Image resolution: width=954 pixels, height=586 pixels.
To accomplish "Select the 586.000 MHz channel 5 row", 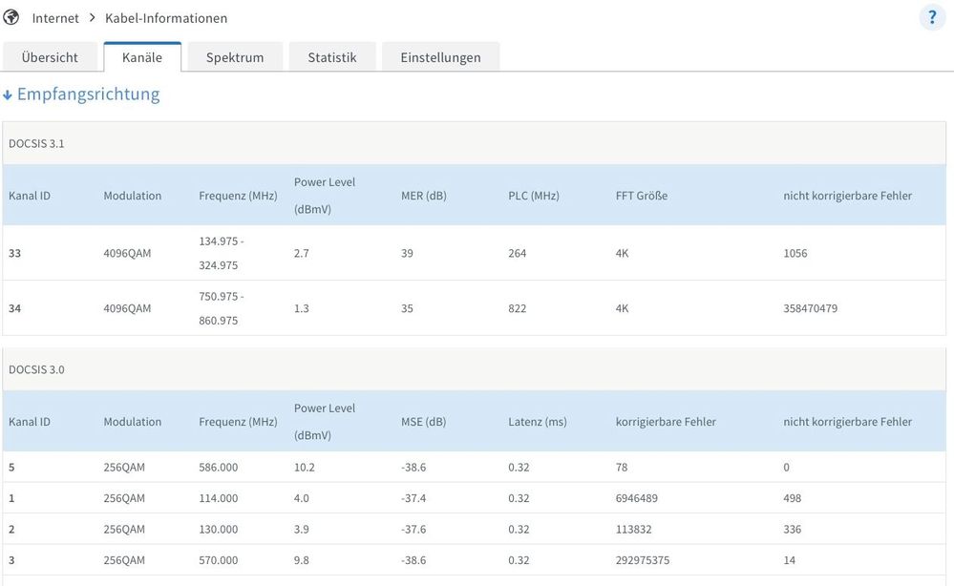I will 219,468.
